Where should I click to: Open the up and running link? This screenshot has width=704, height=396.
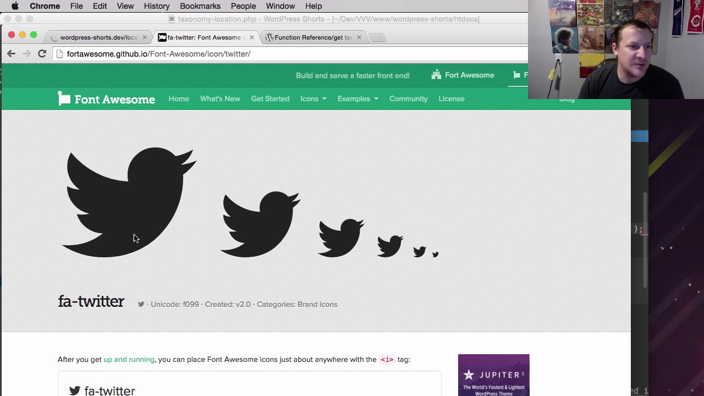point(129,360)
